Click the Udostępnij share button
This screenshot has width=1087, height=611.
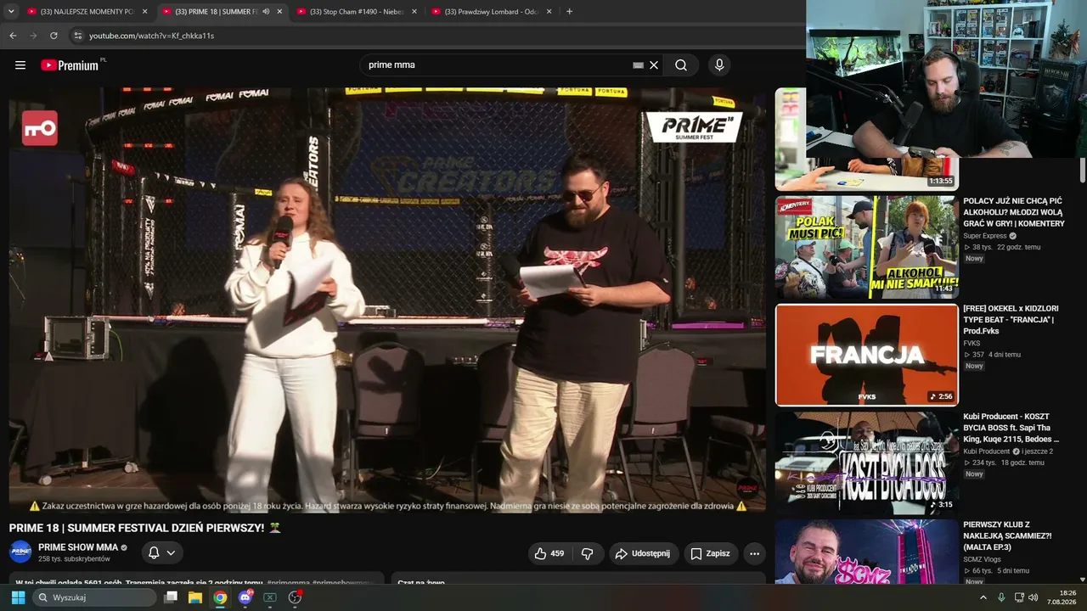click(x=643, y=553)
